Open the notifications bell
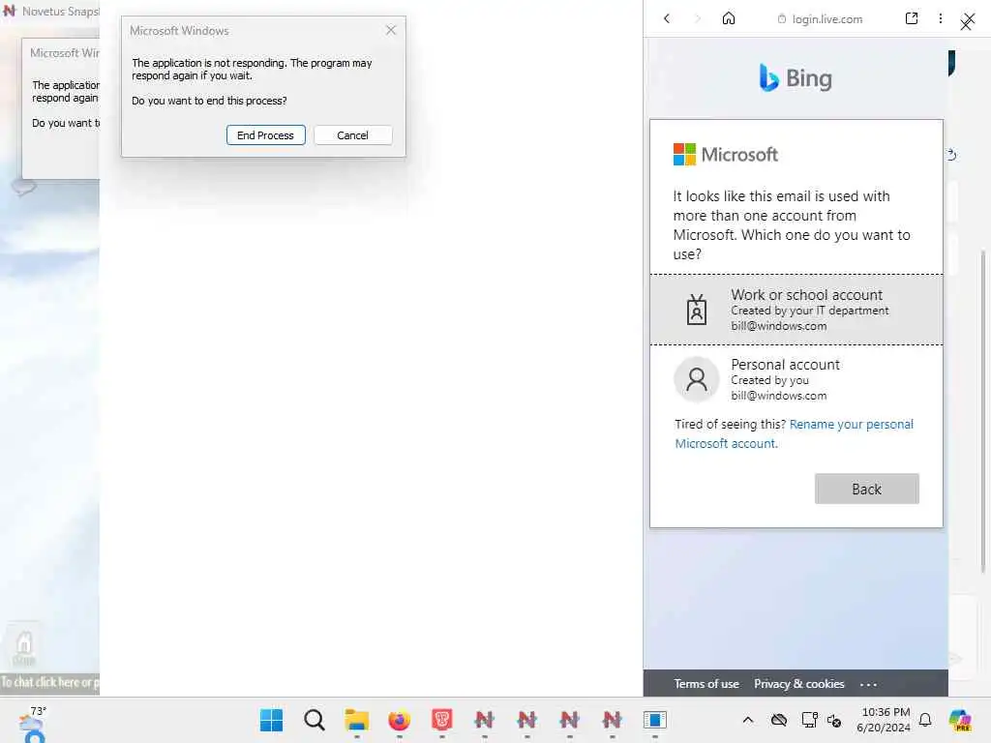The image size is (991, 743). 925,720
